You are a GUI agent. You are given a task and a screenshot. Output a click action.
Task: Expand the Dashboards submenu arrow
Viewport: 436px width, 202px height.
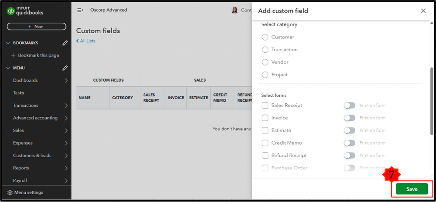(x=66, y=81)
